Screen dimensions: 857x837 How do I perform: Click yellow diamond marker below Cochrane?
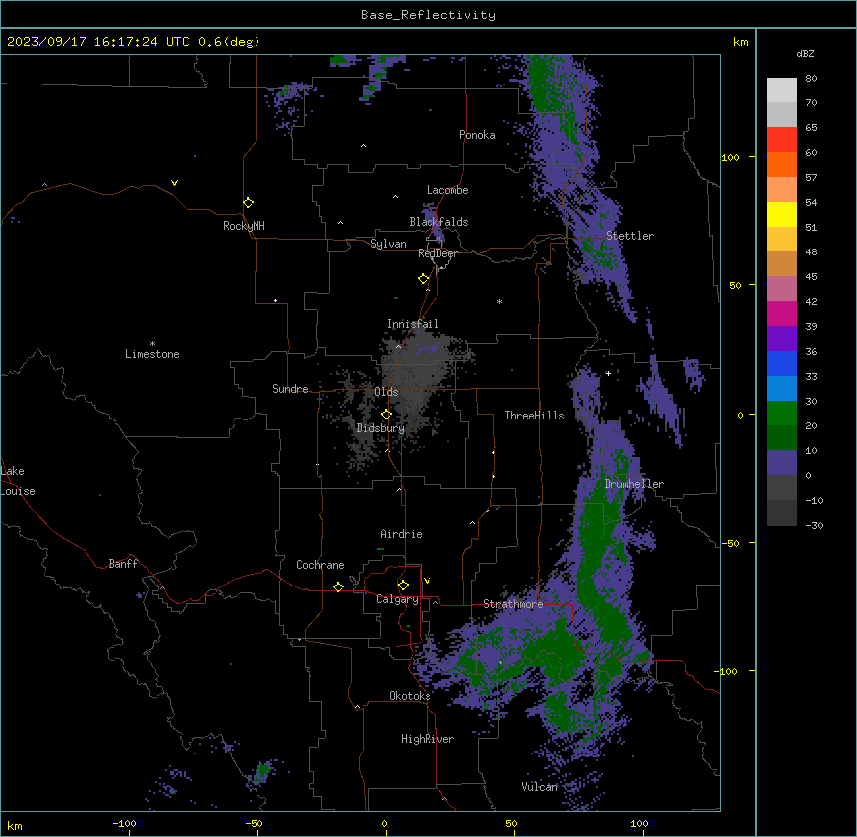click(x=338, y=586)
